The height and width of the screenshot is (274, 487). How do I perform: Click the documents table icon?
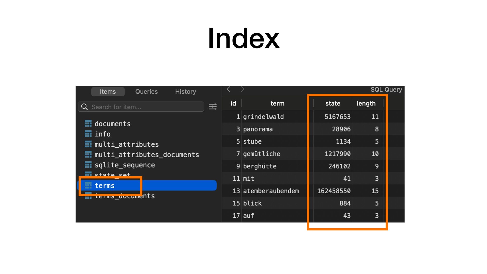[x=88, y=124]
